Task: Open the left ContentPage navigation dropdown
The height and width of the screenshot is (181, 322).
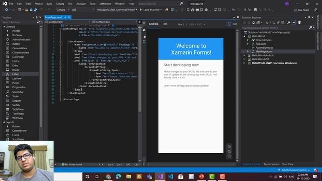Action: 68,22
